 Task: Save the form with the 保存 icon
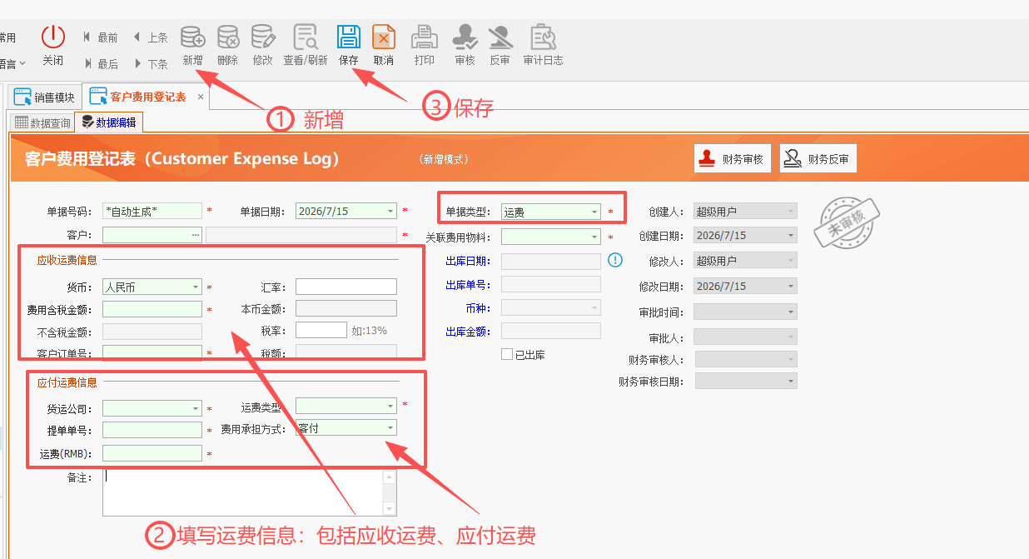[x=348, y=37]
